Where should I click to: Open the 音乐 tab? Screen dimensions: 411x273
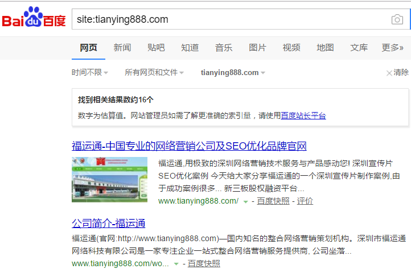[224, 48]
